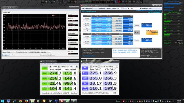Open the Disk Drive #2 selection dropdown
The image size is (184, 103).
point(34,52)
